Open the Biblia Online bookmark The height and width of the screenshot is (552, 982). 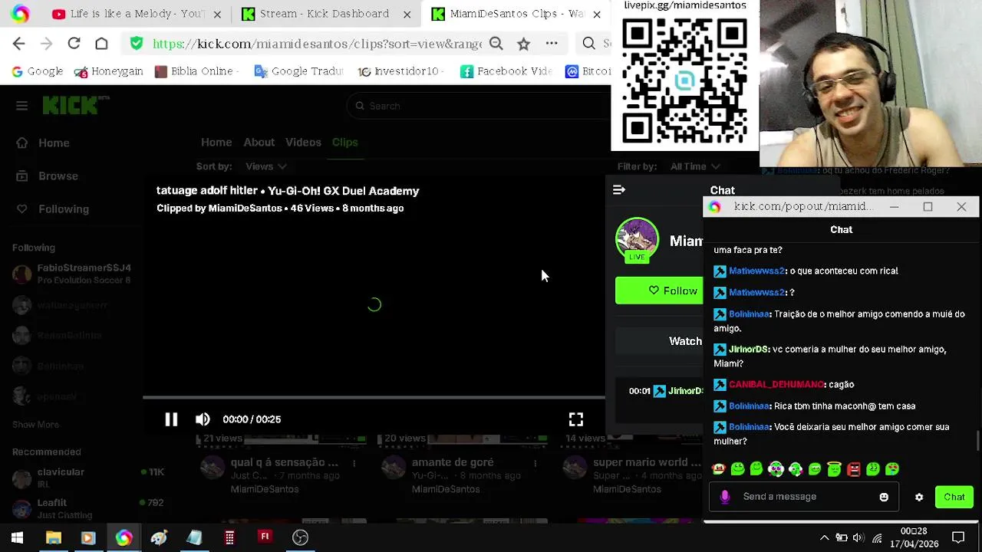tap(197, 71)
